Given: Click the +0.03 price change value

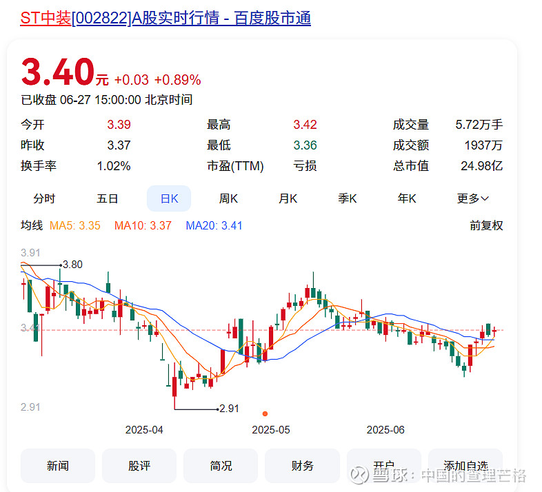Looking at the screenshot, I should tap(131, 80).
